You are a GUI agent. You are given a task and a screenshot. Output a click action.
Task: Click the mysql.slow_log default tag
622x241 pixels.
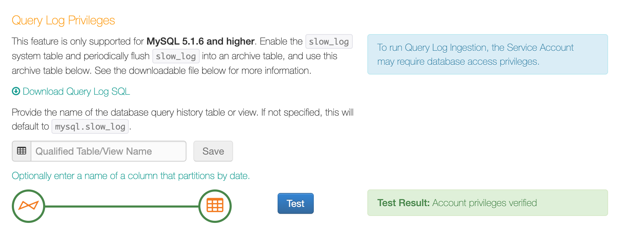90,126
